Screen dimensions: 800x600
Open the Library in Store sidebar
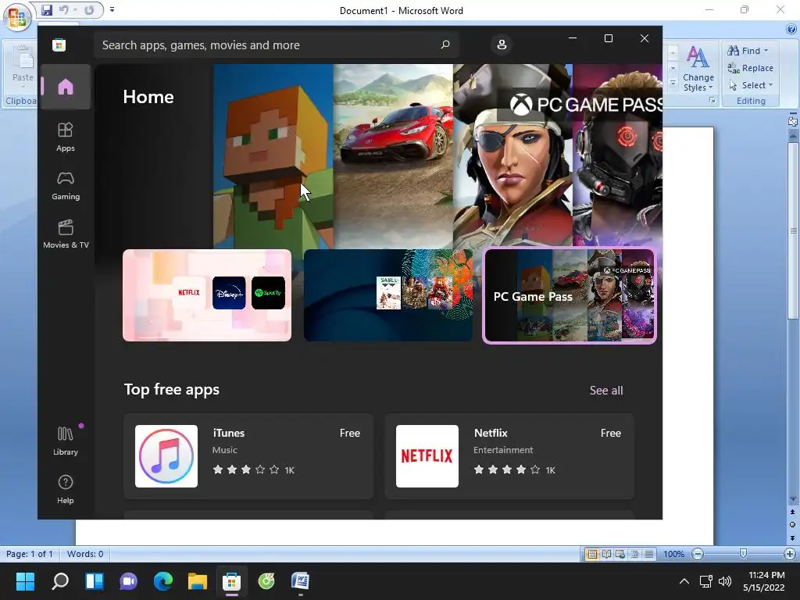[66, 441]
